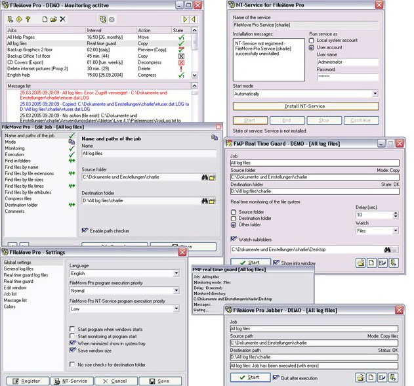Click the open folder icon in main toolbar

tap(54, 19)
